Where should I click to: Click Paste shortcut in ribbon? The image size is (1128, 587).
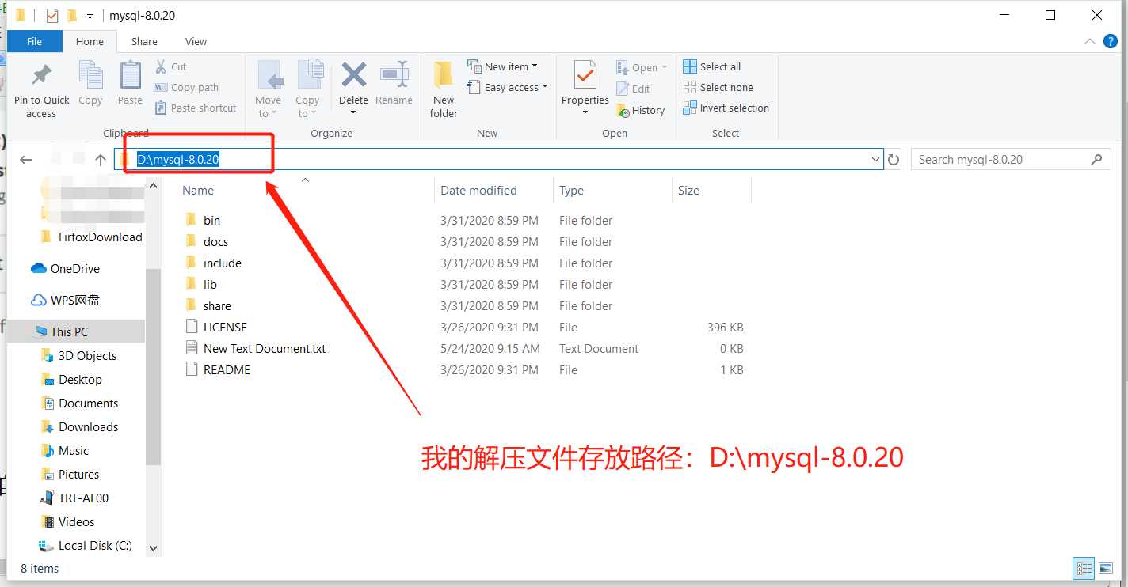click(x=196, y=108)
